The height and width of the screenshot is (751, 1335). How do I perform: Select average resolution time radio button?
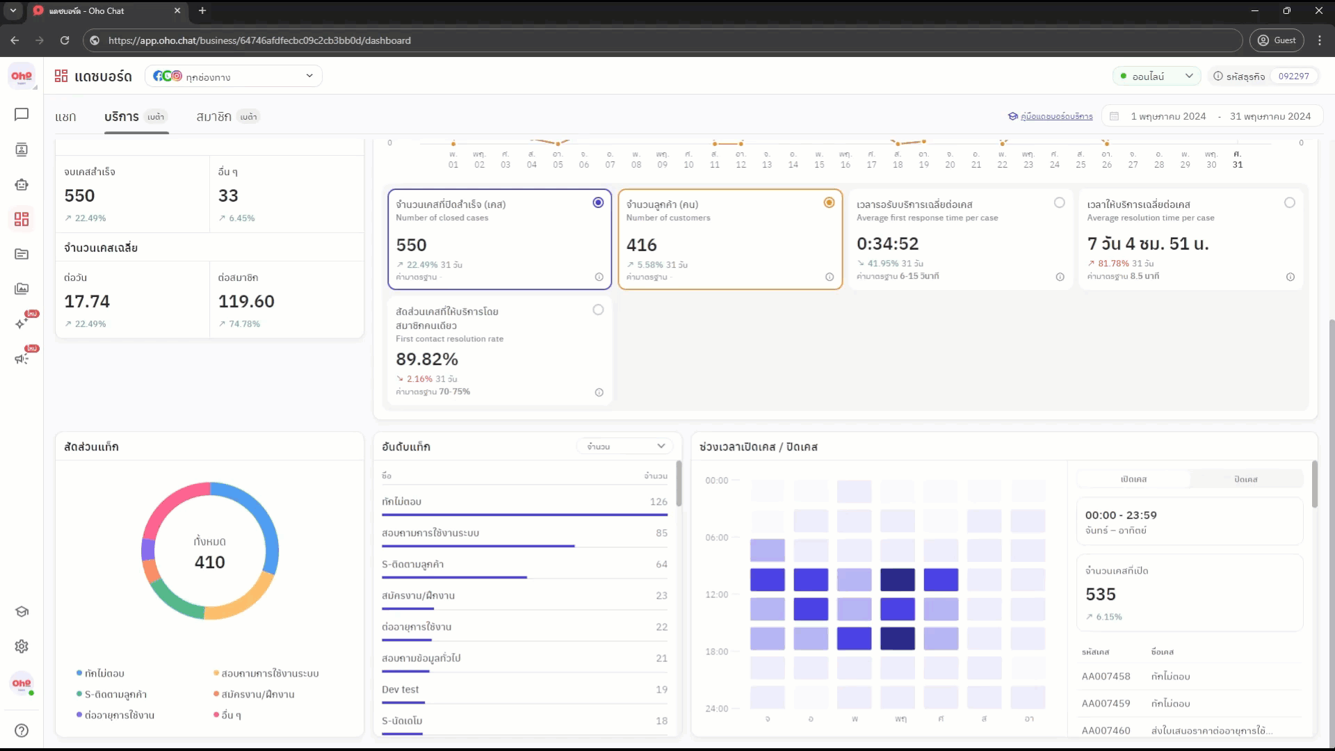point(1290,202)
